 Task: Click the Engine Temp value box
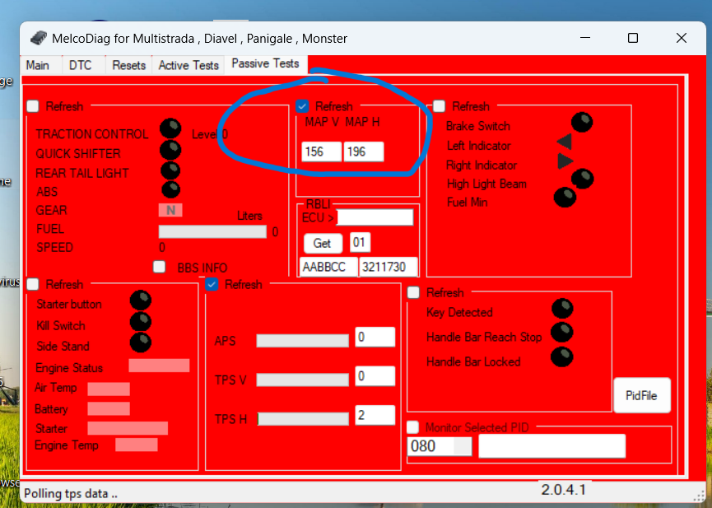tap(136, 445)
